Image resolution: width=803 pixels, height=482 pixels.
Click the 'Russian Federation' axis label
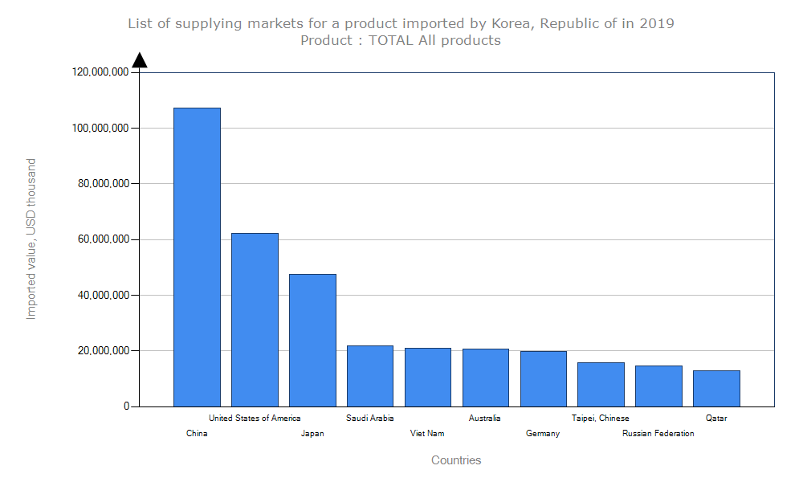click(658, 434)
